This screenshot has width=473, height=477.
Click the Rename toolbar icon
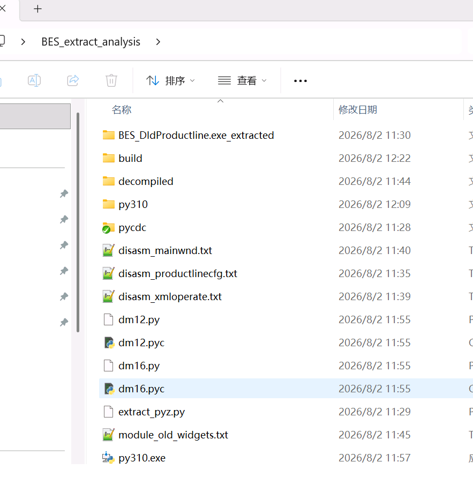point(34,80)
